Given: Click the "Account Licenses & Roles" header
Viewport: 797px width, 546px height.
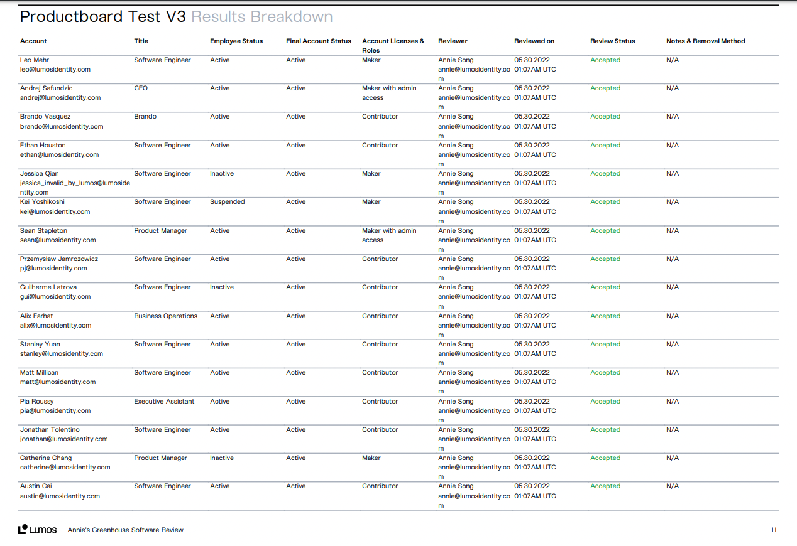Looking at the screenshot, I should tap(393, 46).
